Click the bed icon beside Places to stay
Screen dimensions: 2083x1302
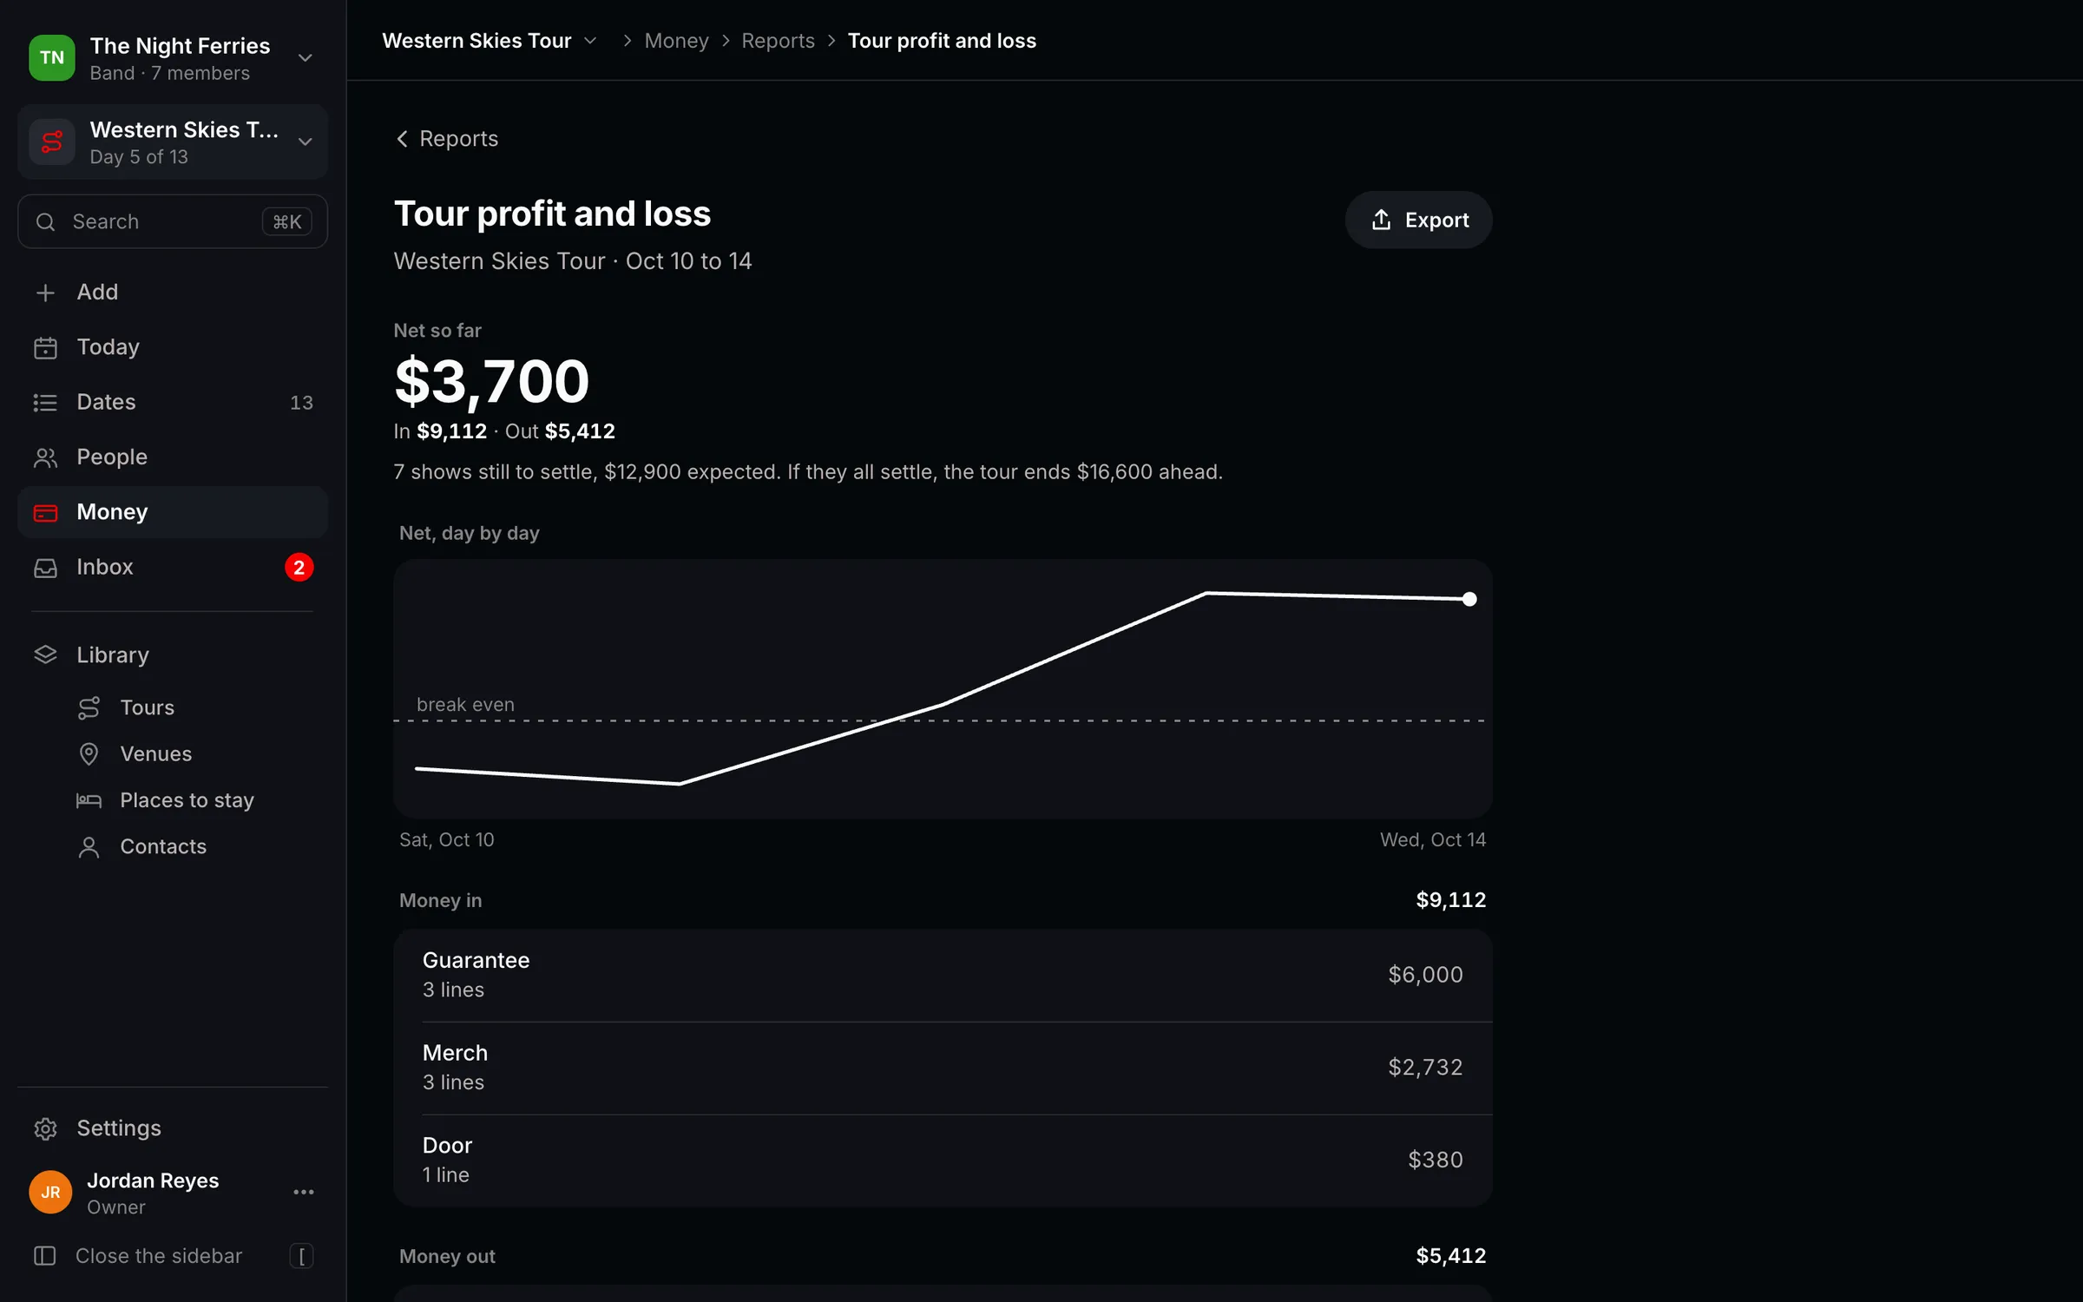89,800
